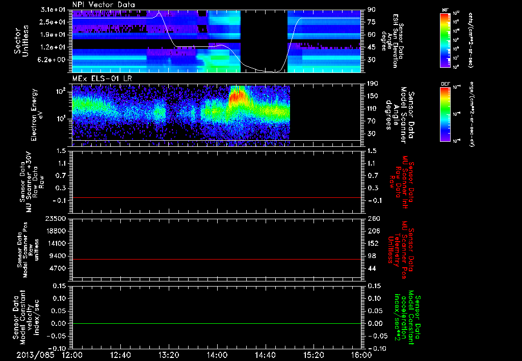Click the 98 telemetry tick label

pyautogui.click(x=372, y=256)
